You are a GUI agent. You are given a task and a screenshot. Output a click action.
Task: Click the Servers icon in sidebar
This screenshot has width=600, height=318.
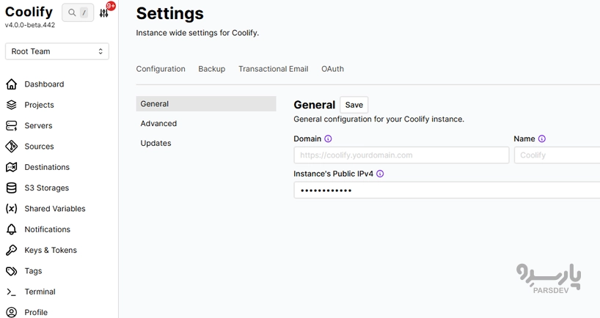[x=11, y=125]
